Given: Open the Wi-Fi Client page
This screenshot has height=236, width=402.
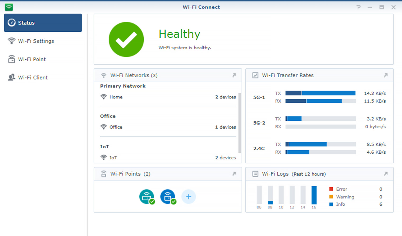Looking at the screenshot, I should tap(33, 77).
